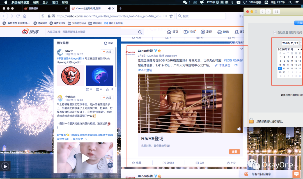Screen dimensions: 303x179
Task: Click the 微博 logo
Action: (x=30, y=31)
